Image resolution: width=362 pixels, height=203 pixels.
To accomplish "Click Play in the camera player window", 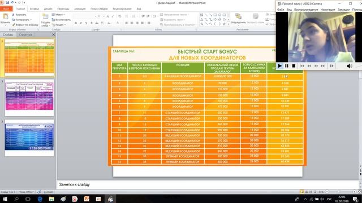I will [x=280, y=66].
